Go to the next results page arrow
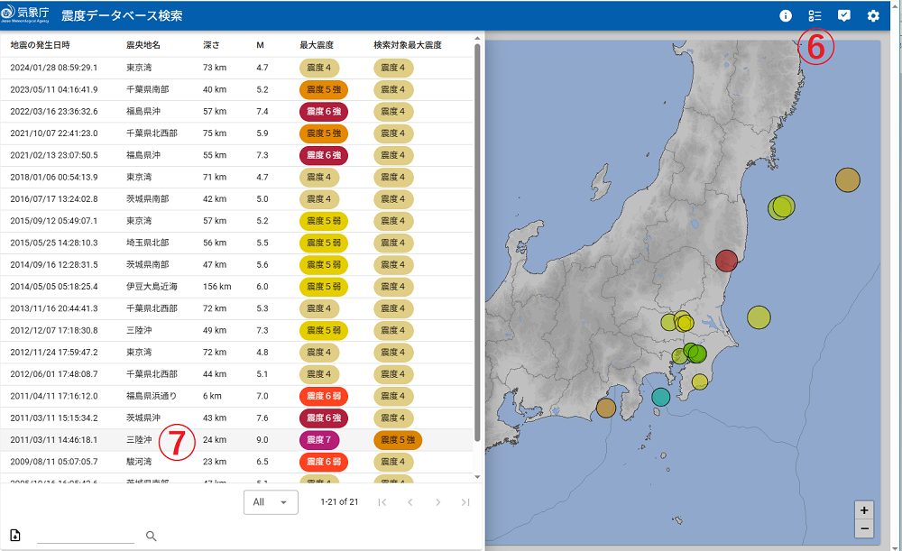 point(437,502)
